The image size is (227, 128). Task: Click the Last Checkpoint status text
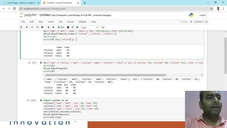pos(71,15)
